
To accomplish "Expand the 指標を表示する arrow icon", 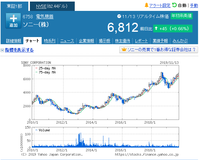I will (2, 50).
